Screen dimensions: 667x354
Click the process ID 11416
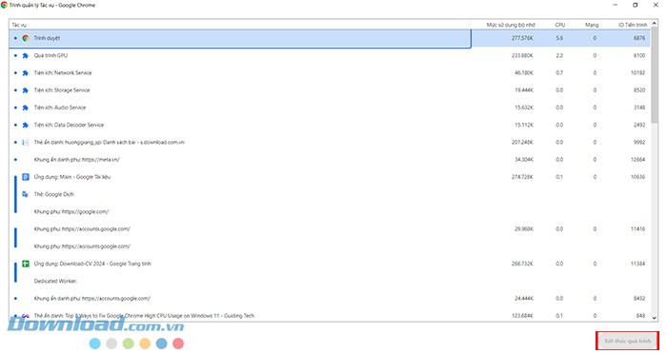(638, 229)
